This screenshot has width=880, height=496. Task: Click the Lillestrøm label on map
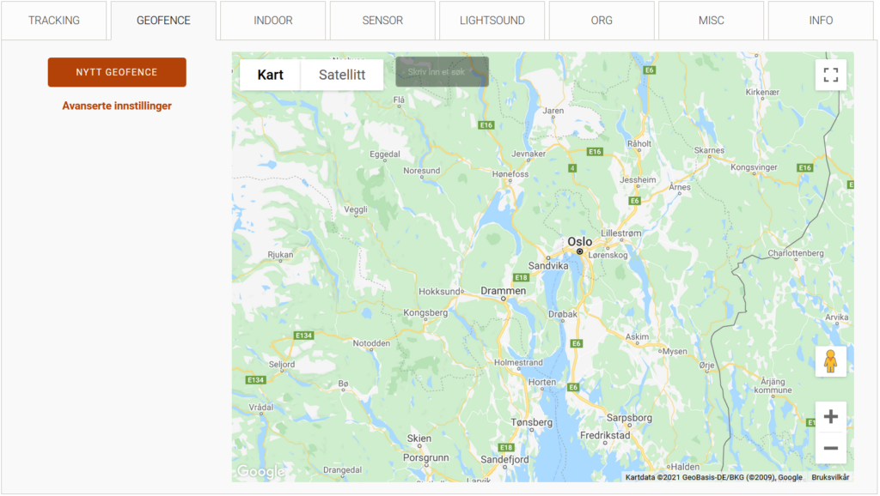(620, 233)
